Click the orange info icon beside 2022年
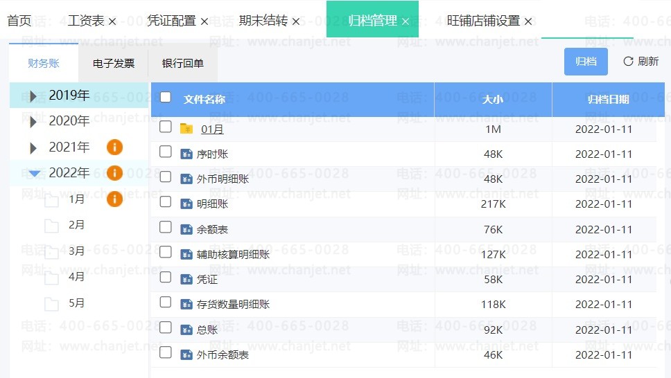This screenshot has width=671, height=378. point(114,173)
